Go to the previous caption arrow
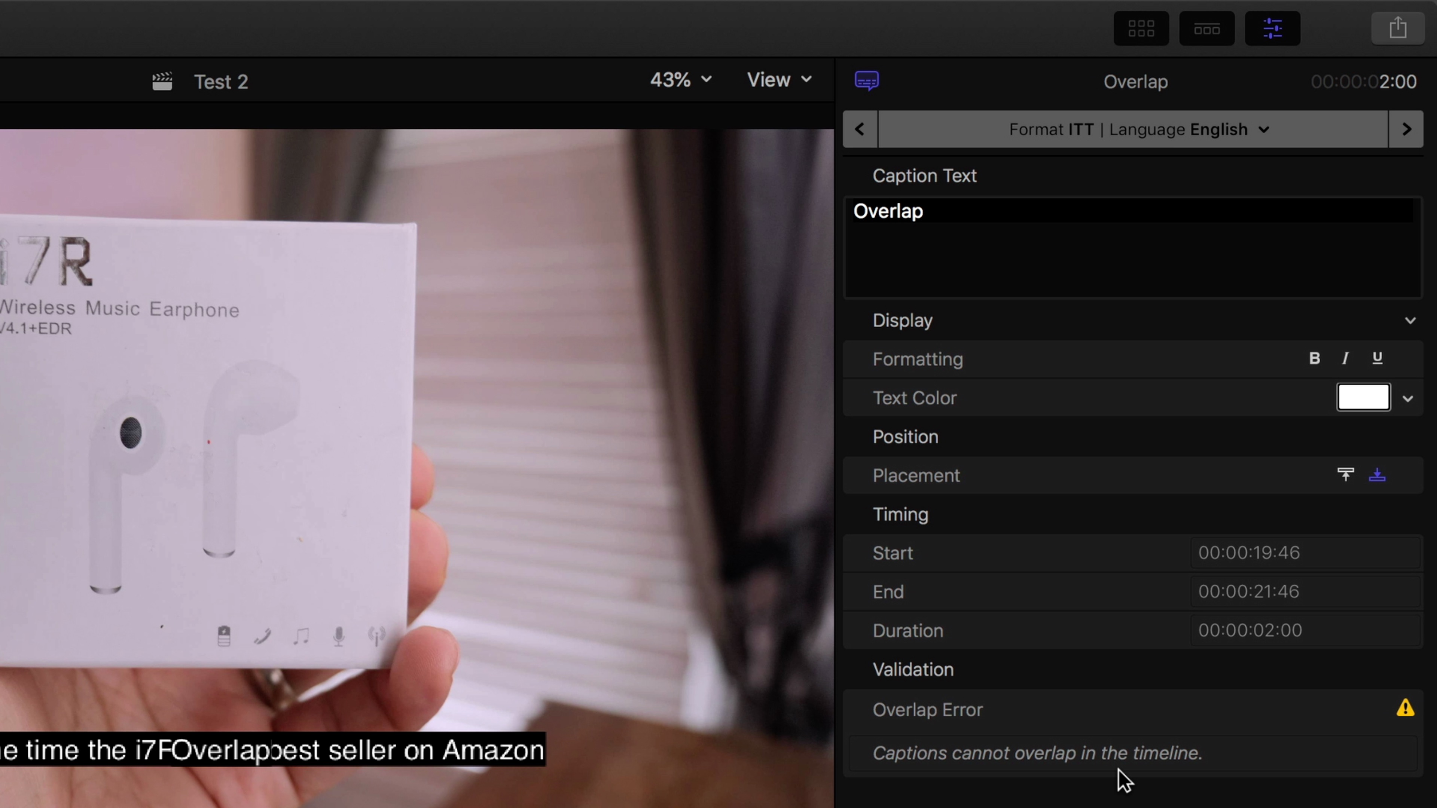The height and width of the screenshot is (808, 1437). 860,129
